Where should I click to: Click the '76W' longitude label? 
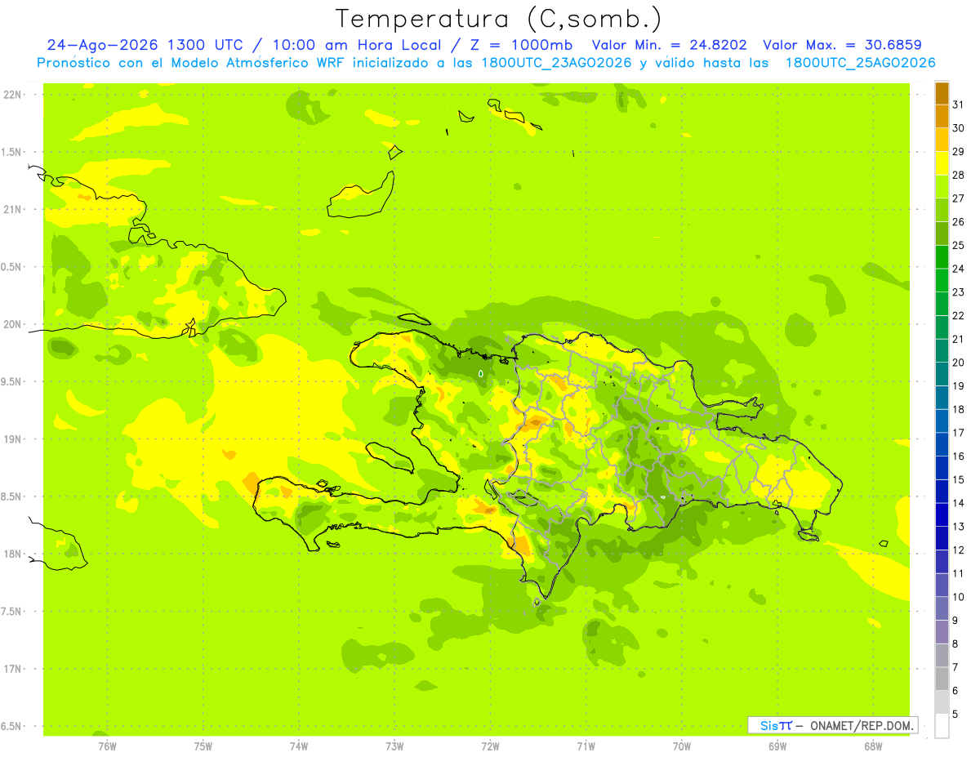(x=107, y=746)
